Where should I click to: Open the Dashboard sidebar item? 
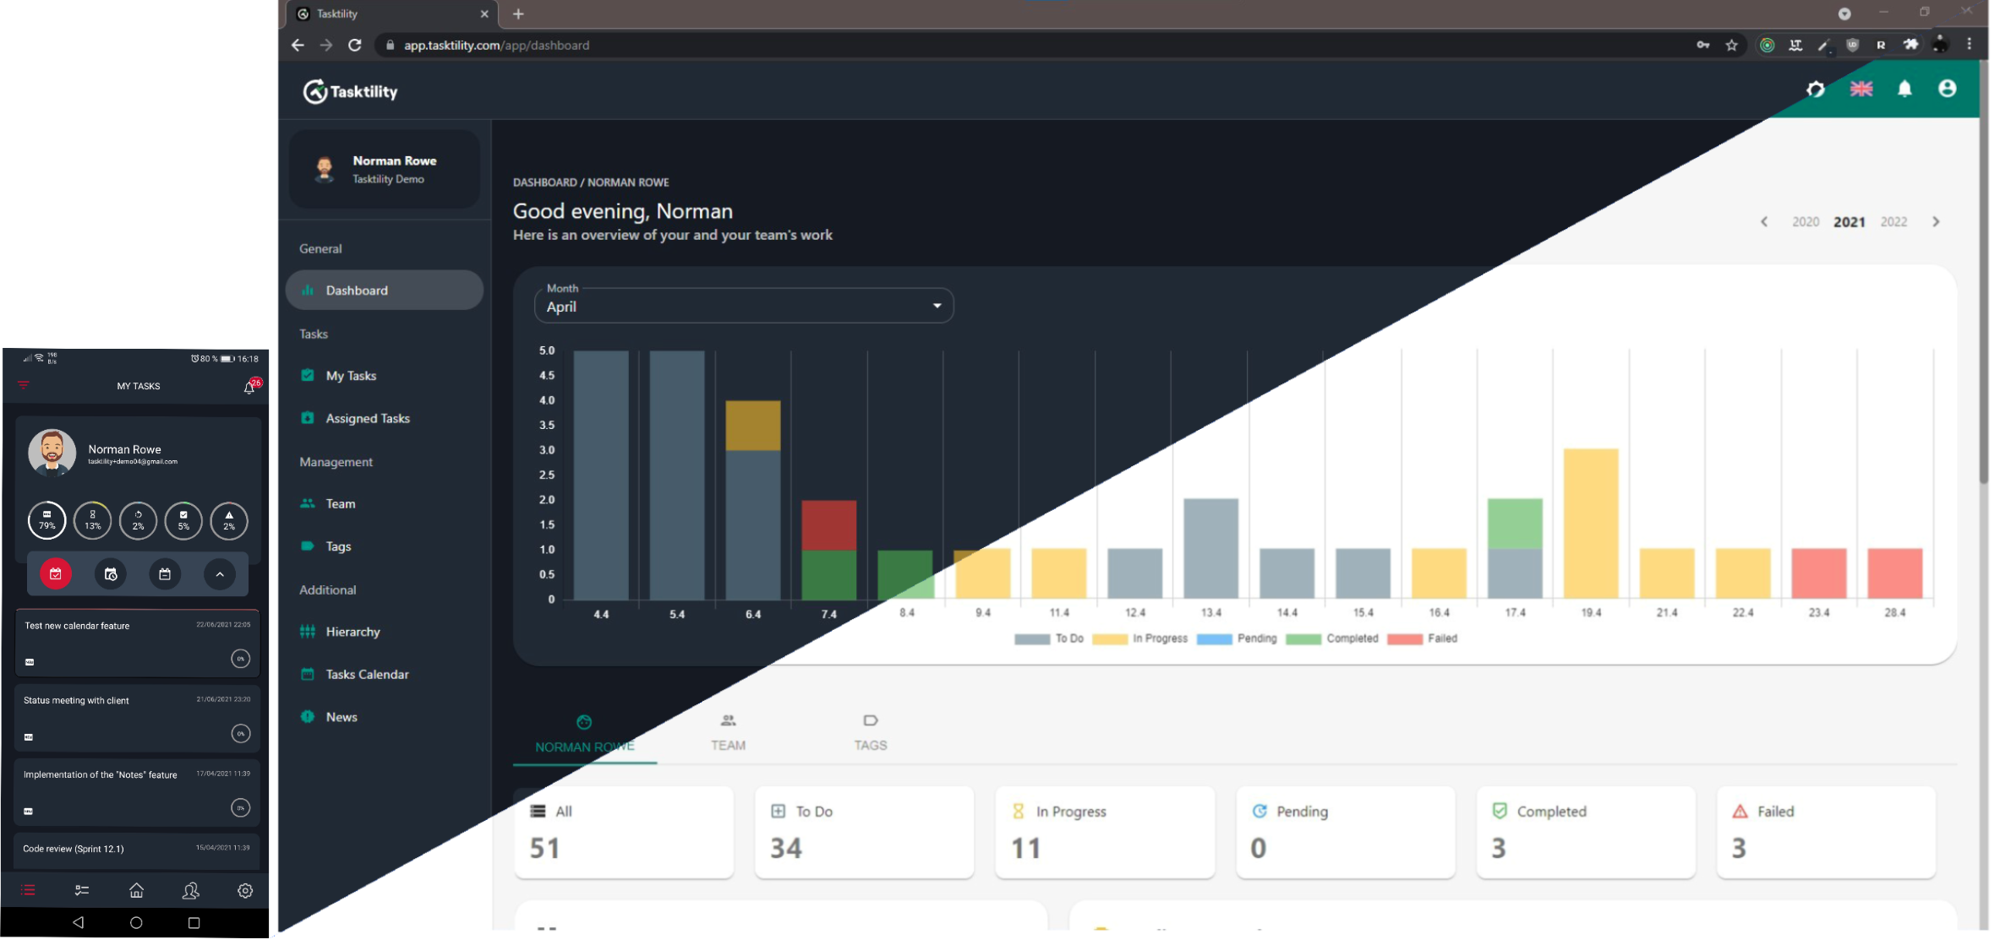385,291
